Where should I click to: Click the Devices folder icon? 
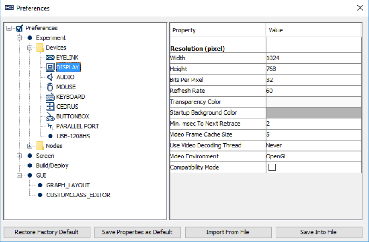(40, 48)
